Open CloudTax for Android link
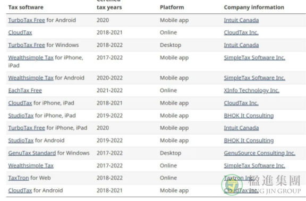Image resolution: width=306 pixels, height=201 pixels. click(20, 190)
